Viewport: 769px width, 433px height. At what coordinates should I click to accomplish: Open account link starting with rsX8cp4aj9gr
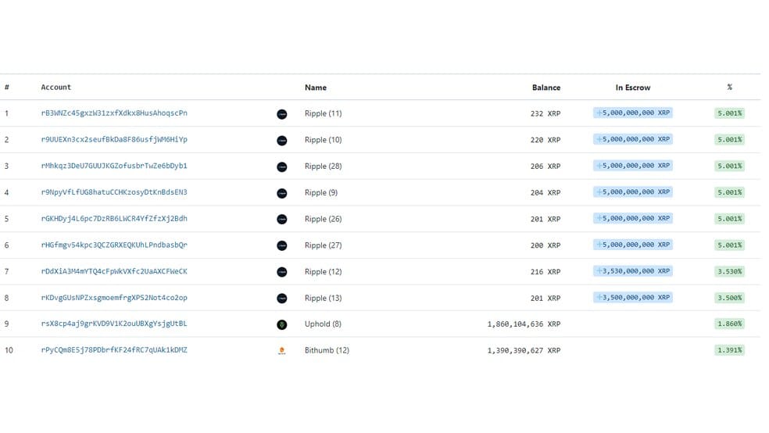click(114, 324)
